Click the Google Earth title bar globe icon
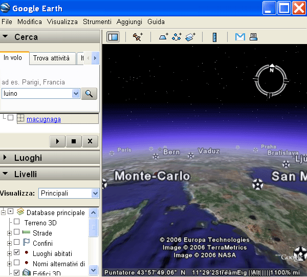This screenshot has width=307, height=277. 5,8
